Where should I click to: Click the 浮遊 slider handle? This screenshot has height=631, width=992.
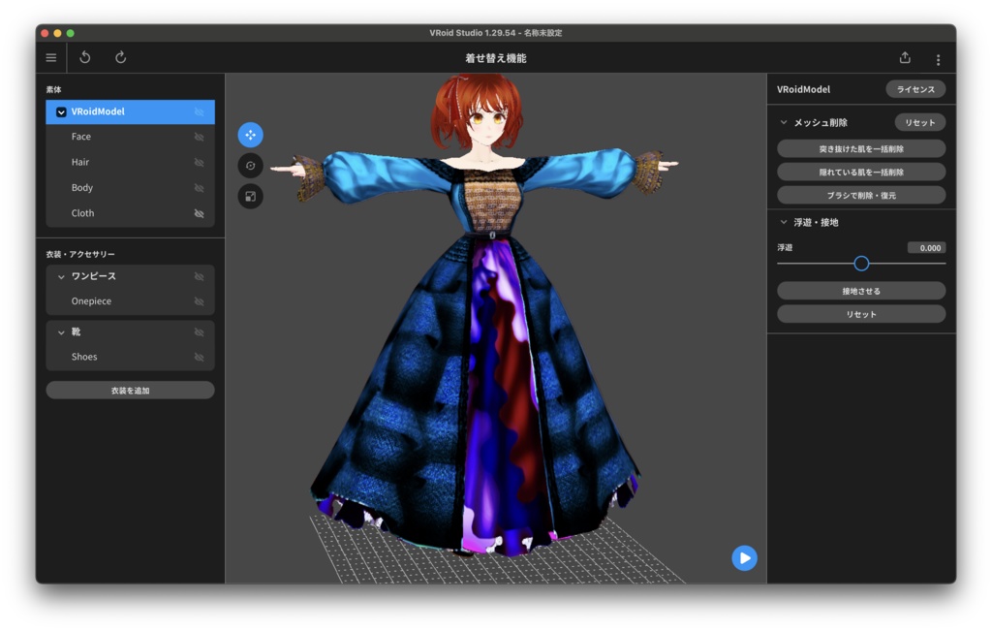861,264
